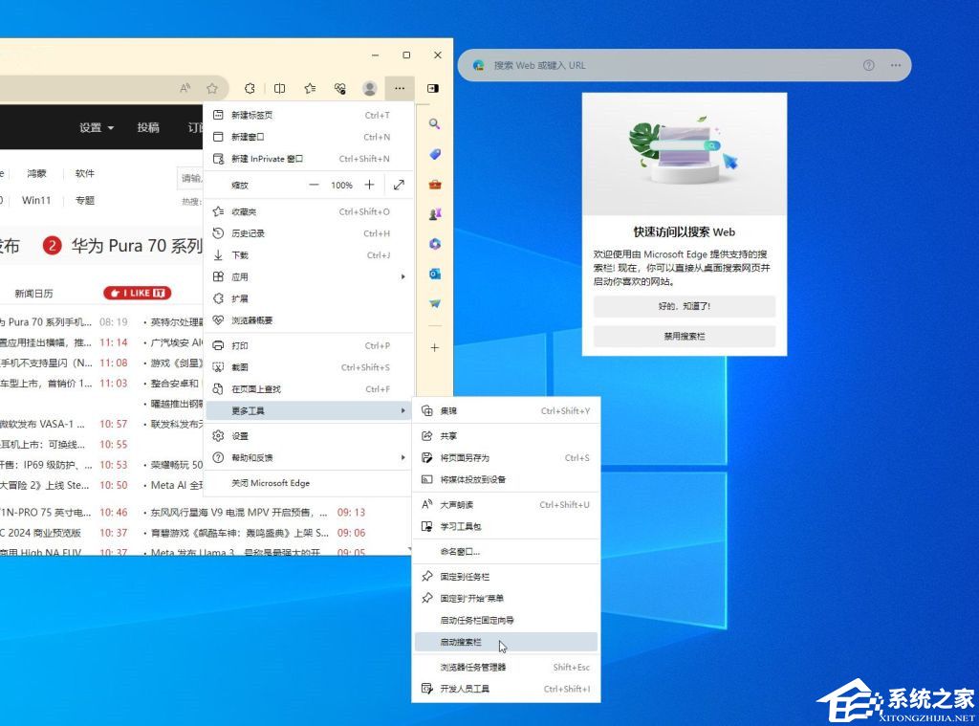979x726 pixels.
Task: Select 集锦 in the submenu
Action: [506, 411]
